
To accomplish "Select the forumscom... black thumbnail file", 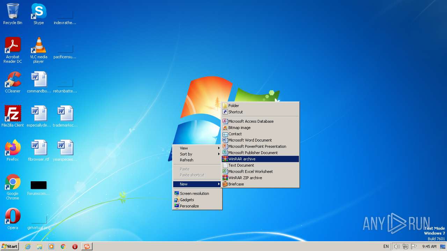I will click(x=38, y=187).
